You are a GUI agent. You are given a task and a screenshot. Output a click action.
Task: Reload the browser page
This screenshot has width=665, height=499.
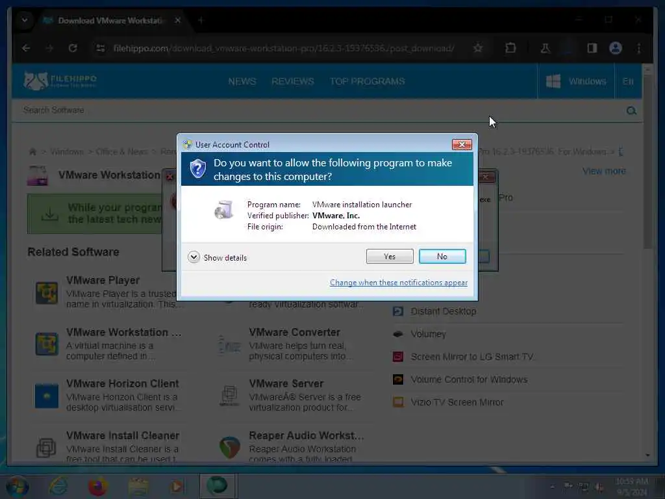(73, 48)
